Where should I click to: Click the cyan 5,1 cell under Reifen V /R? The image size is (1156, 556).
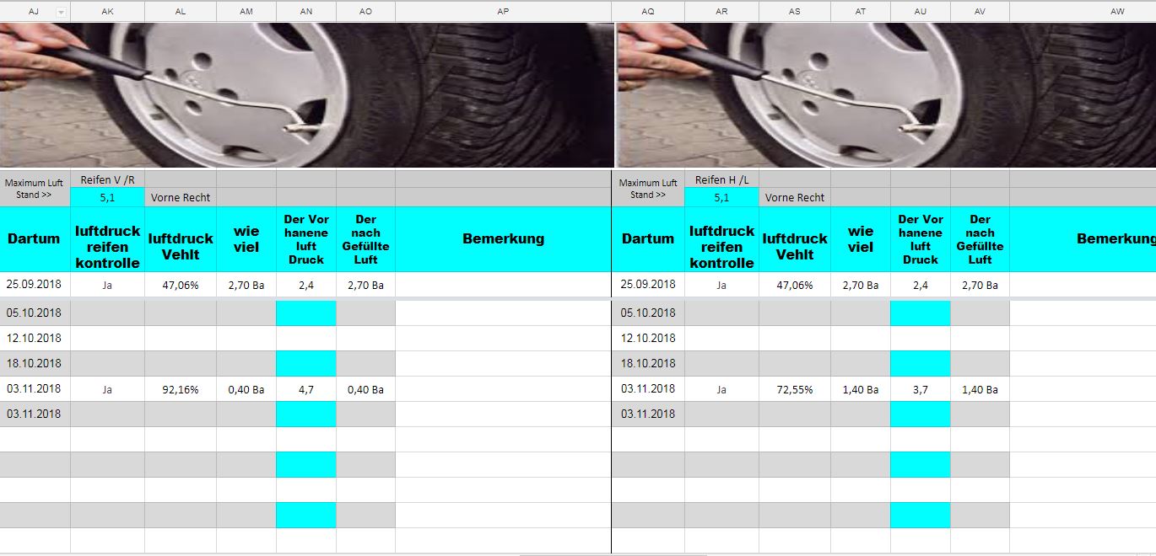(x=107, y=197)
